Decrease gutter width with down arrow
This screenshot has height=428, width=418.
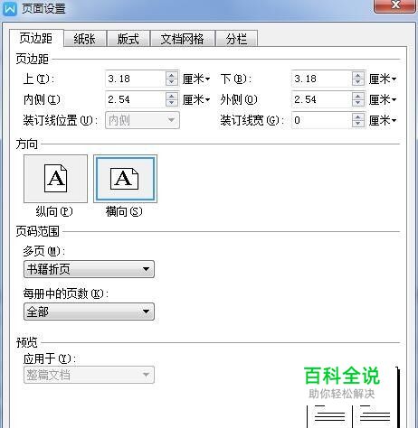pyautogui.click(x=358, y=124)
